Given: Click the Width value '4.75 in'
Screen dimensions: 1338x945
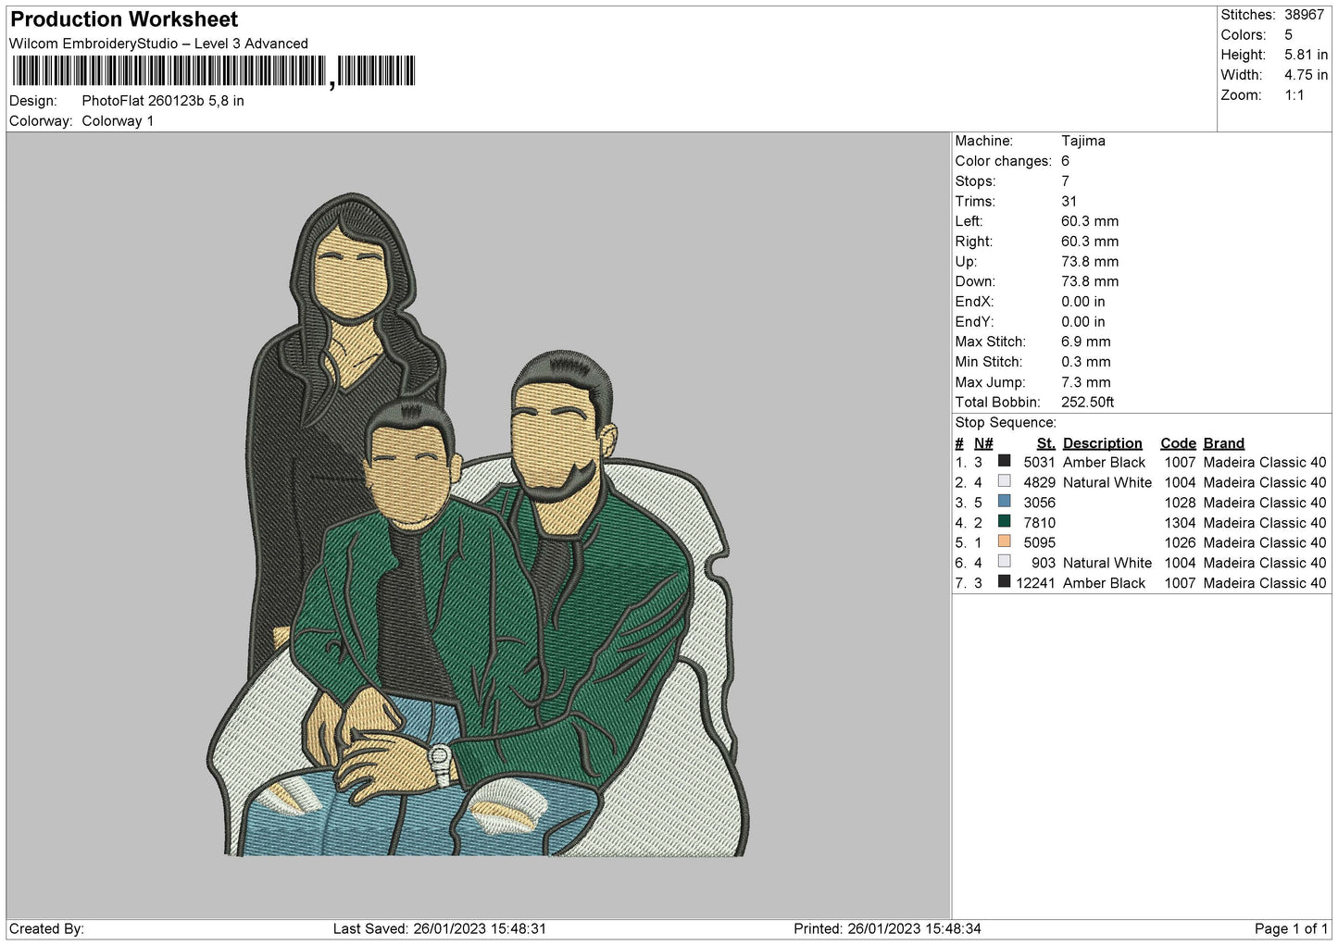Looking at the screenshot, I should pyautogui.click(x=1306, y=75).
